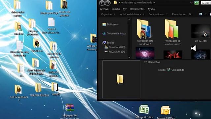Viewport: 211px width, 119px height.
Task: Select wallpapers by messisagitario WinRAR archive
Action: click(x=70, y=111)
